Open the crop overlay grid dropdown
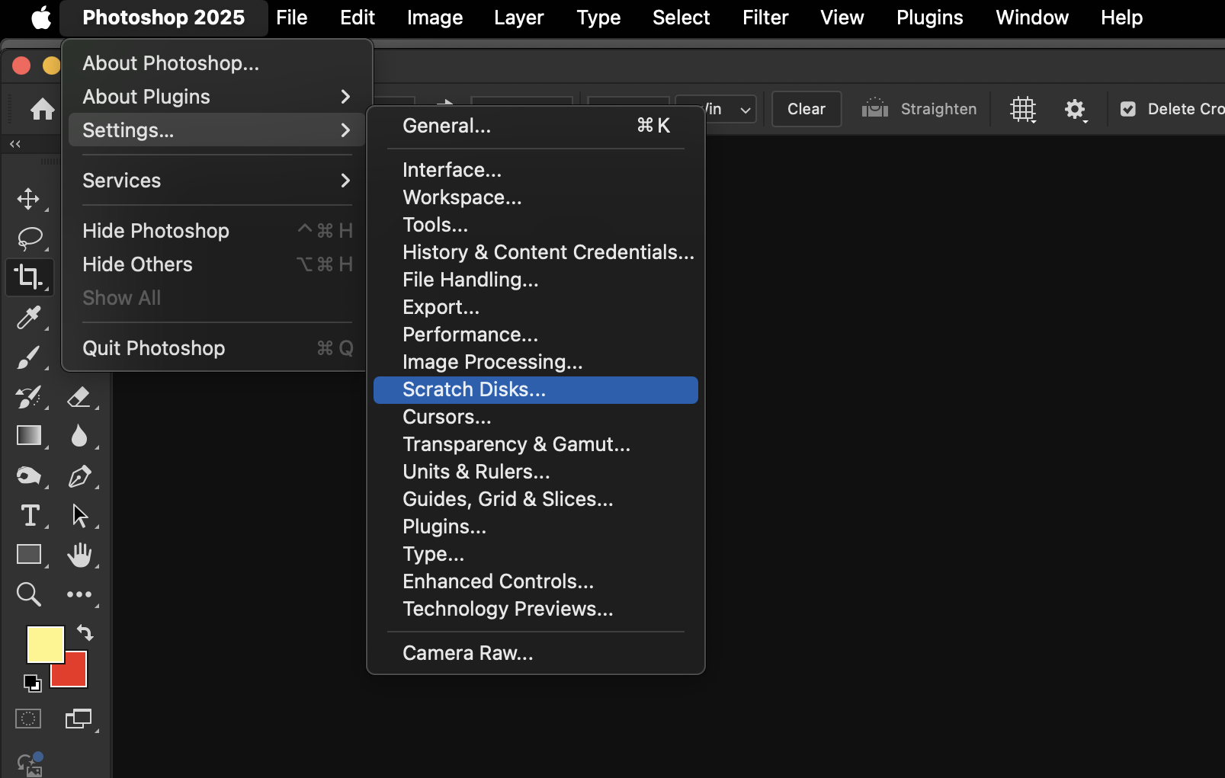Screen dimensions: 1225x778 (1023, 109)
